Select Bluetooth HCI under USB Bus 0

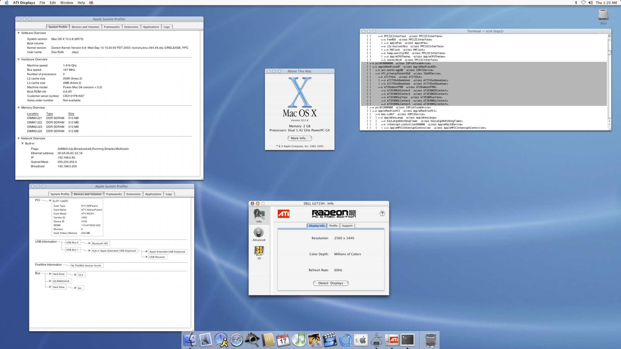point(100,243)
